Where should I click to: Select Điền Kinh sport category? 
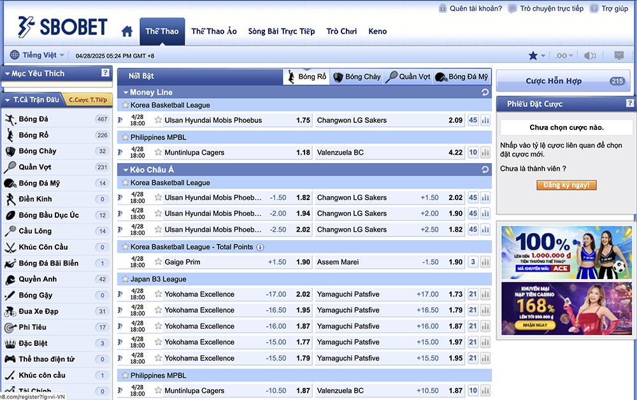coord(57,199)
